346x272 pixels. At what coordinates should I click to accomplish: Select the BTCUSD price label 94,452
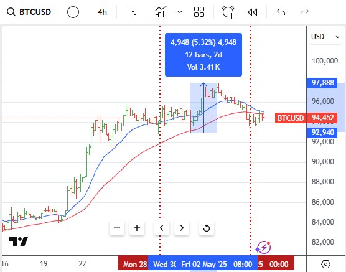306,118
